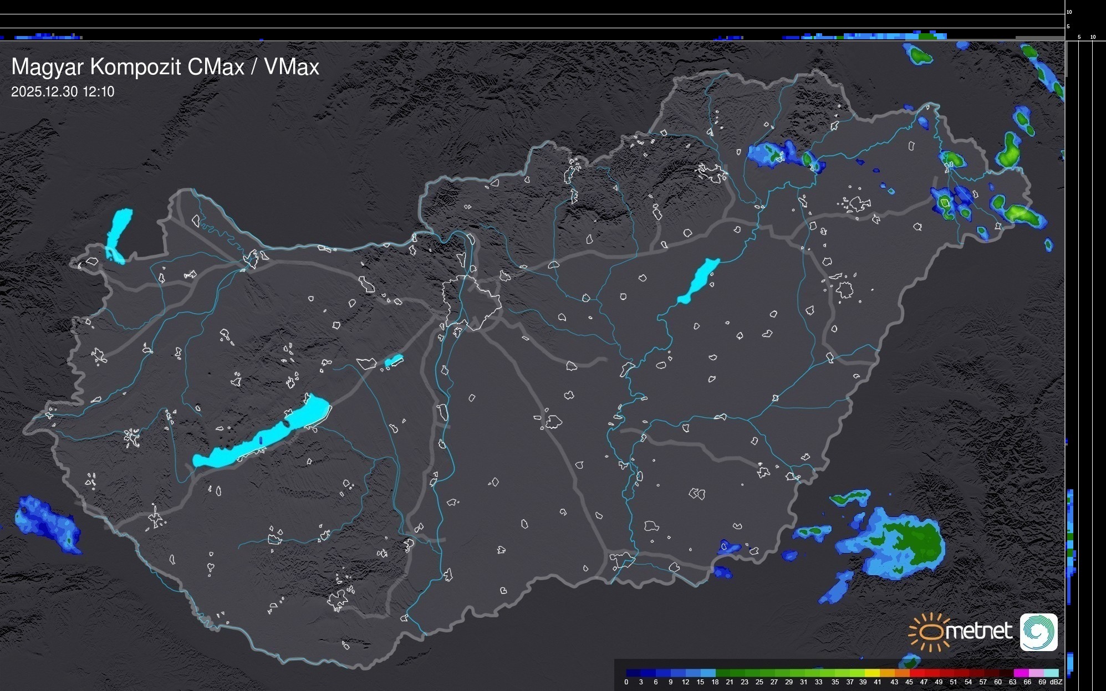Click the blue radar echo near the southwest border
Viewport: 1106px width, 691px height.
point(47,524)
